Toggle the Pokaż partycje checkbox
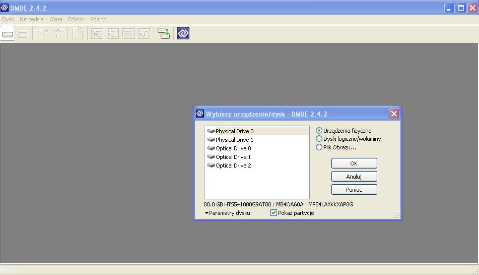This screenshot has width=479, height=275. 273,213
